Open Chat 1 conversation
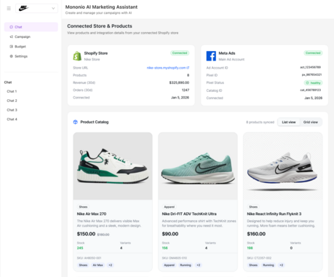Image resolution: width=334 pixels, height=277 pixels. point(12,91)
